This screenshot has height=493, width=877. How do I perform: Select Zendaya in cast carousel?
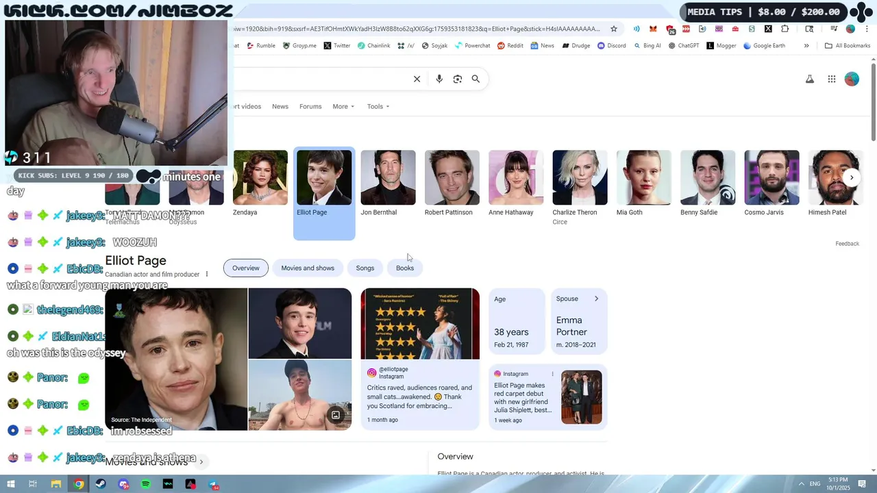tap(260, 184)
